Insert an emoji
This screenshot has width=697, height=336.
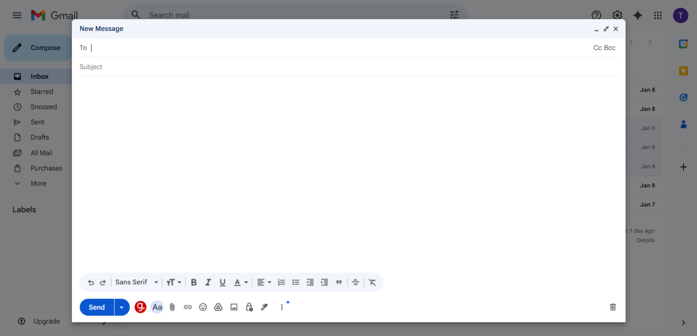[x=203, y=307]
